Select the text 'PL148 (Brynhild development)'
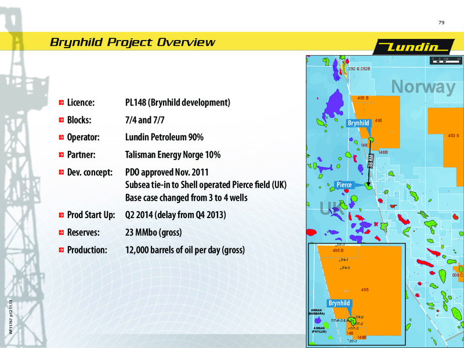The width and height of the screenshot is (464, 348). [177, 103]
